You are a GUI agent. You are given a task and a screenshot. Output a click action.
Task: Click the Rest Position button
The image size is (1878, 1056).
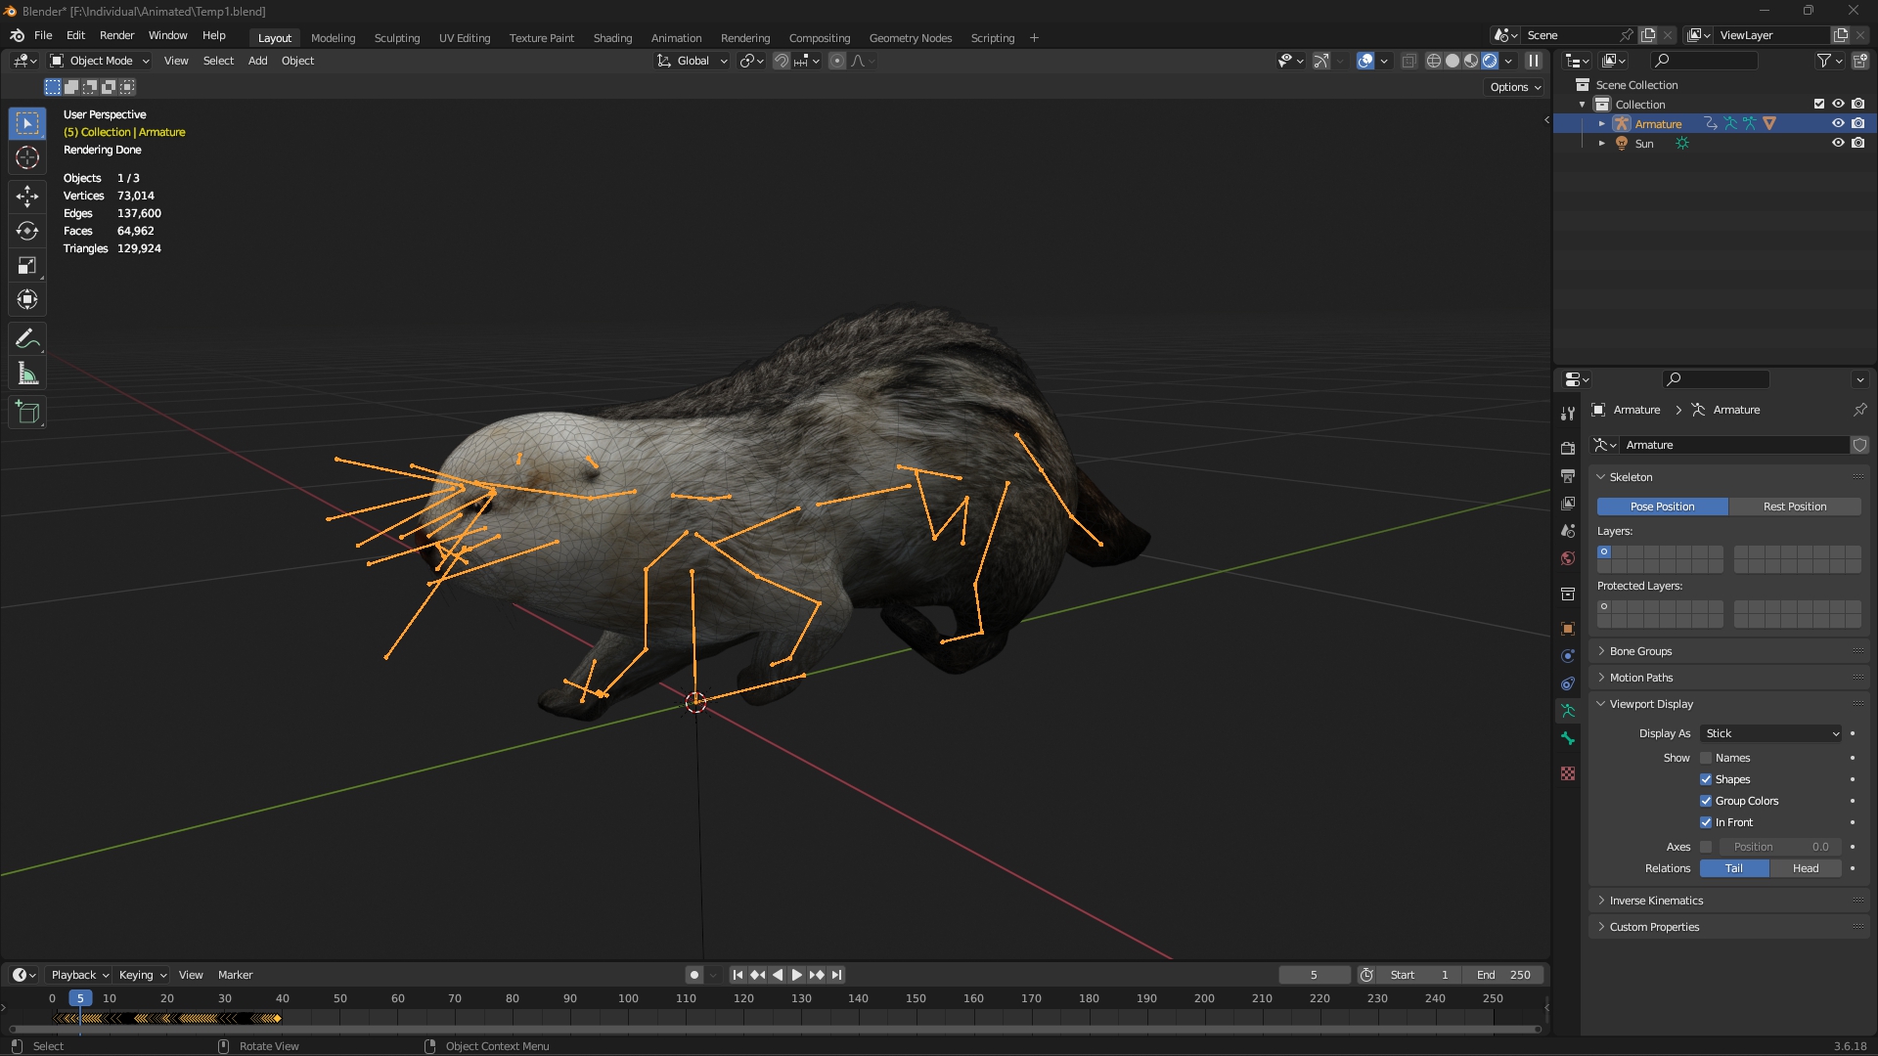[x=1794, y=506]
